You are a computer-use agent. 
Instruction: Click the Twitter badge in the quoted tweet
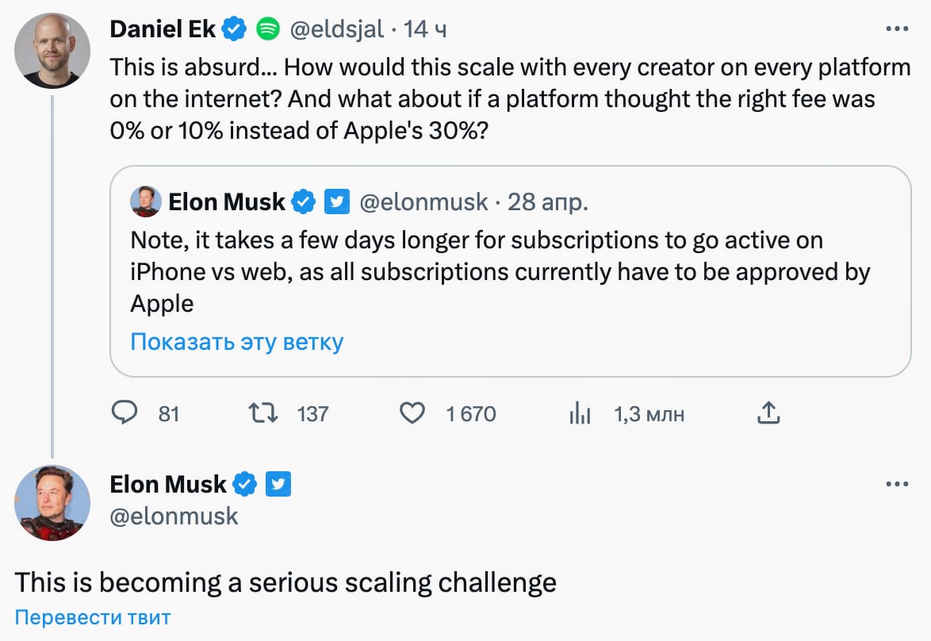tap(338, 202)
